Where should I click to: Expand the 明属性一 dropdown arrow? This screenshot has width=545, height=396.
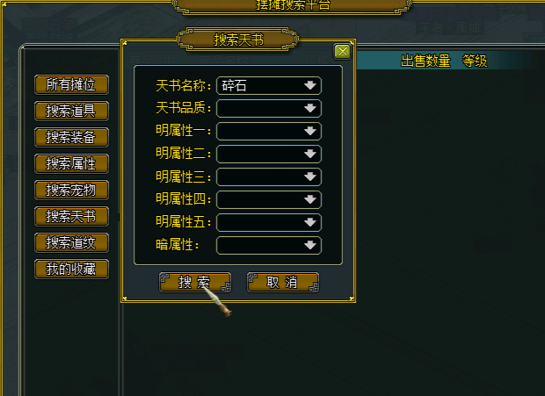(310, 131)
